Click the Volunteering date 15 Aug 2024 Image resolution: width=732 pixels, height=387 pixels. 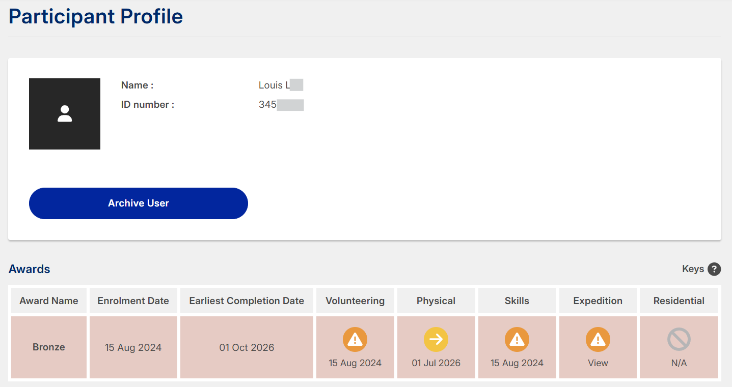(x=355, y=363)
